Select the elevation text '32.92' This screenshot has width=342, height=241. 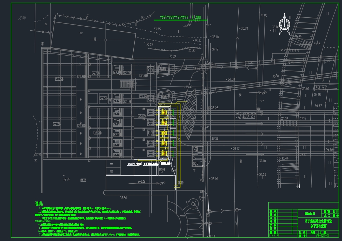click(38, 154)
